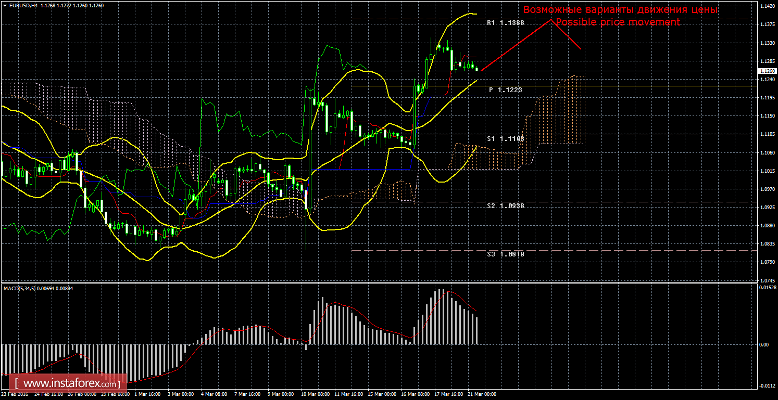Viewport: 778px width, 400px height.
Task: Click the 10 Mar 08:00 time label
Action: tap(316, 395)
